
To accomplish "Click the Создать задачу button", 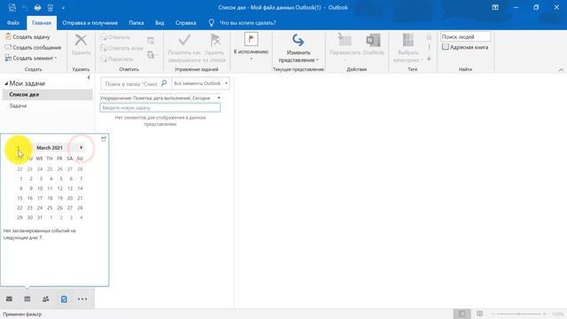I will 27,36.
